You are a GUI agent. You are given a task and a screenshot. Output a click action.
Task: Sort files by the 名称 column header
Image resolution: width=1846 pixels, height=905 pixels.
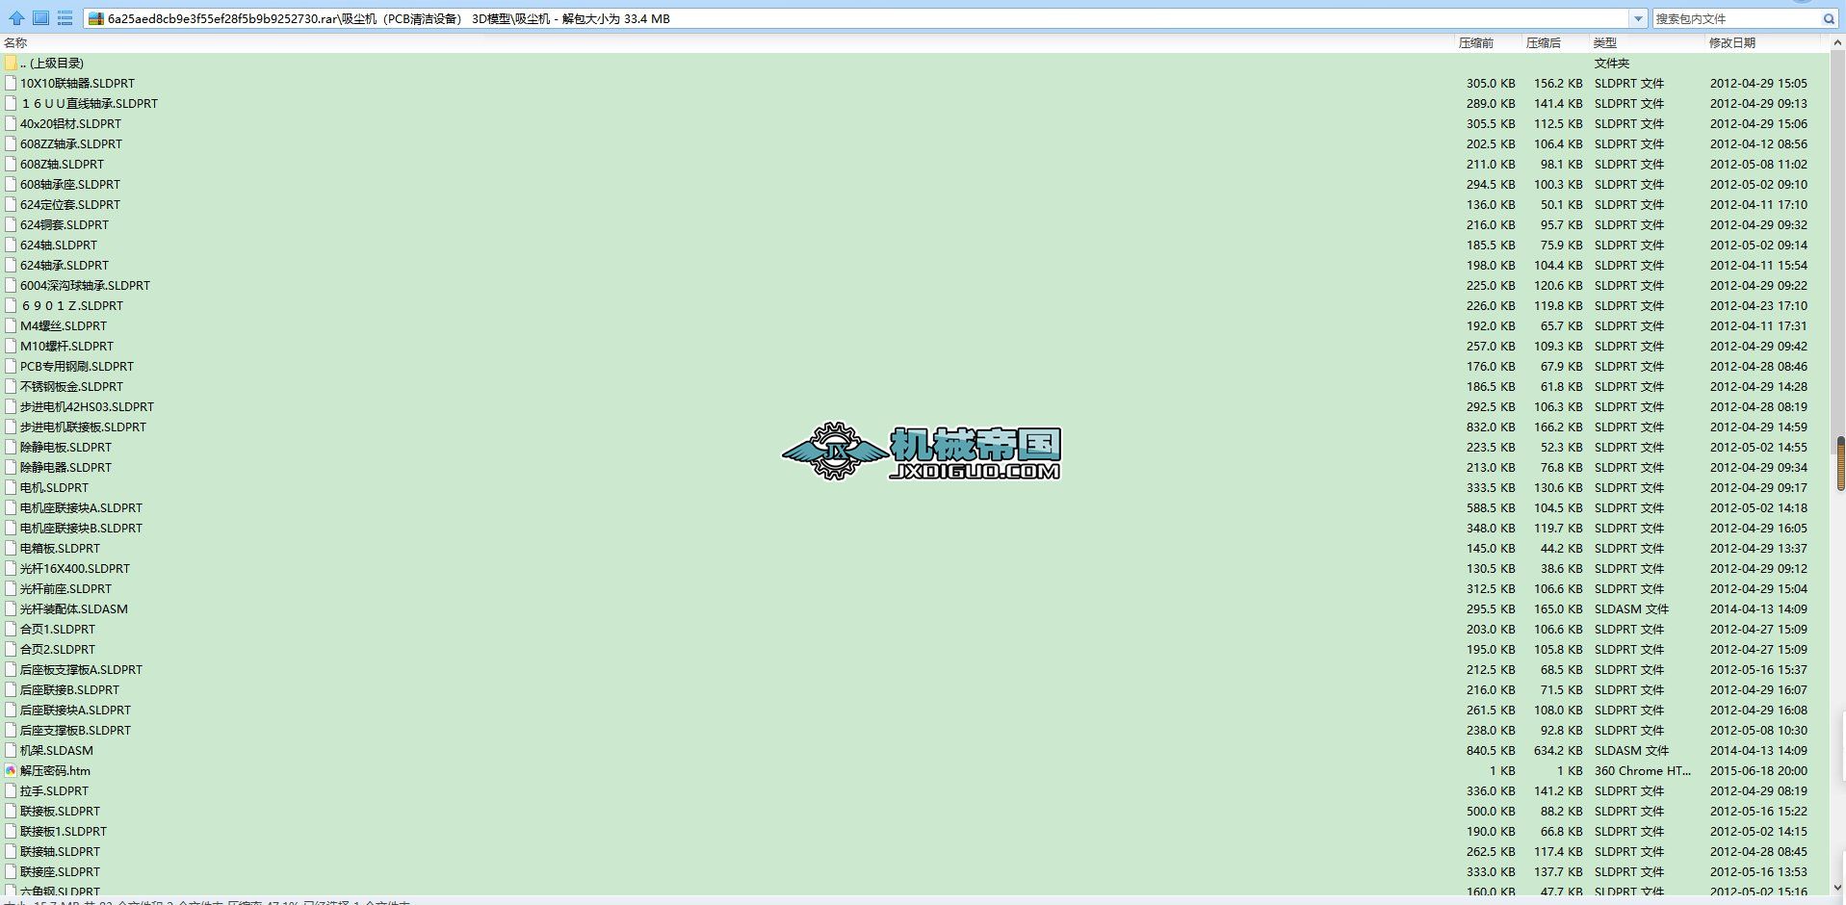click(15, 42)
